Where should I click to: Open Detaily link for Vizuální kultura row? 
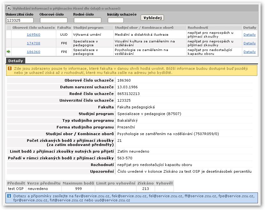(249, 43)
